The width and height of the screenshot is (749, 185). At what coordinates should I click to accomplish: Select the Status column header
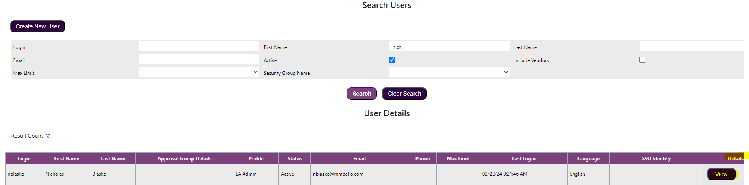(x=295, y=159)
